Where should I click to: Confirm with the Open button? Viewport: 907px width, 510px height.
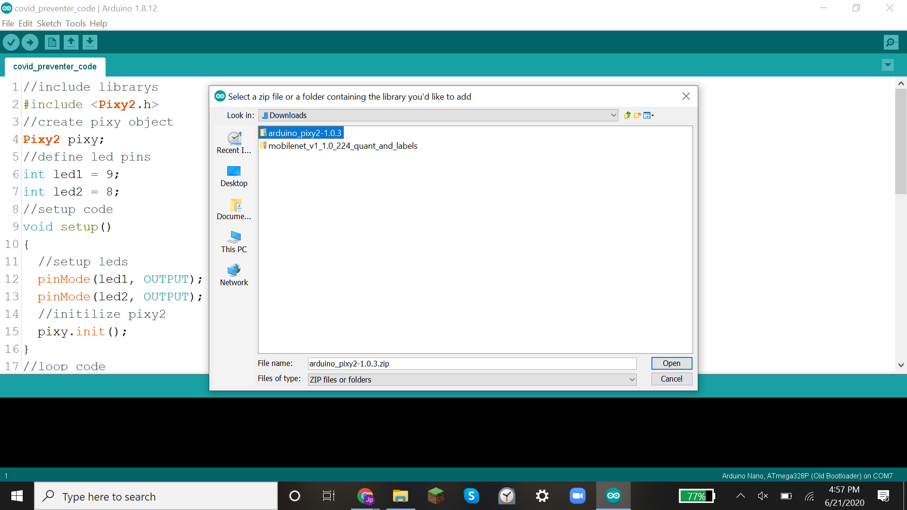[x=671, y=363]
